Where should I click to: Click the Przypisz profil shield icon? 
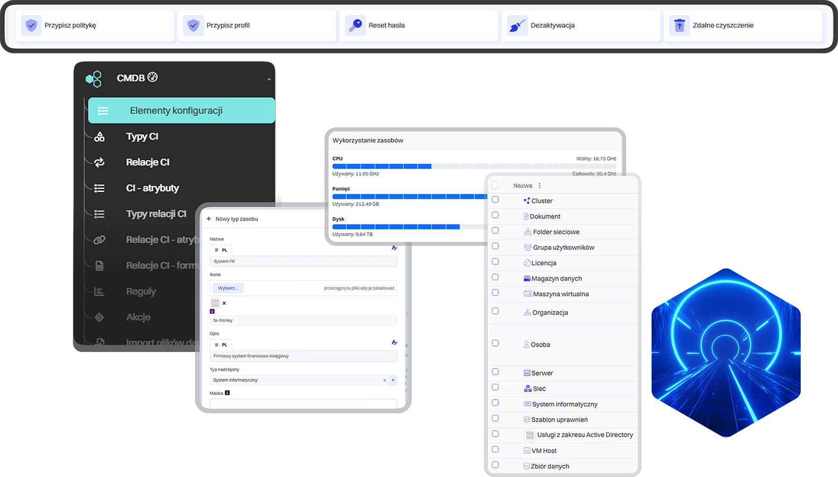193,25
